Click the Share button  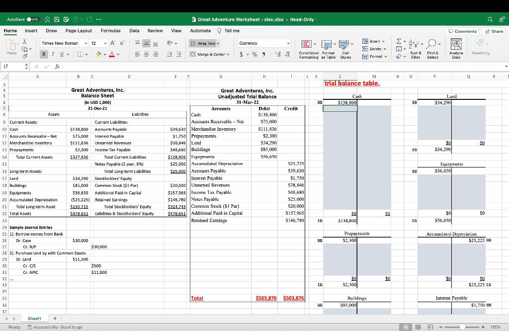click(494, 31)
